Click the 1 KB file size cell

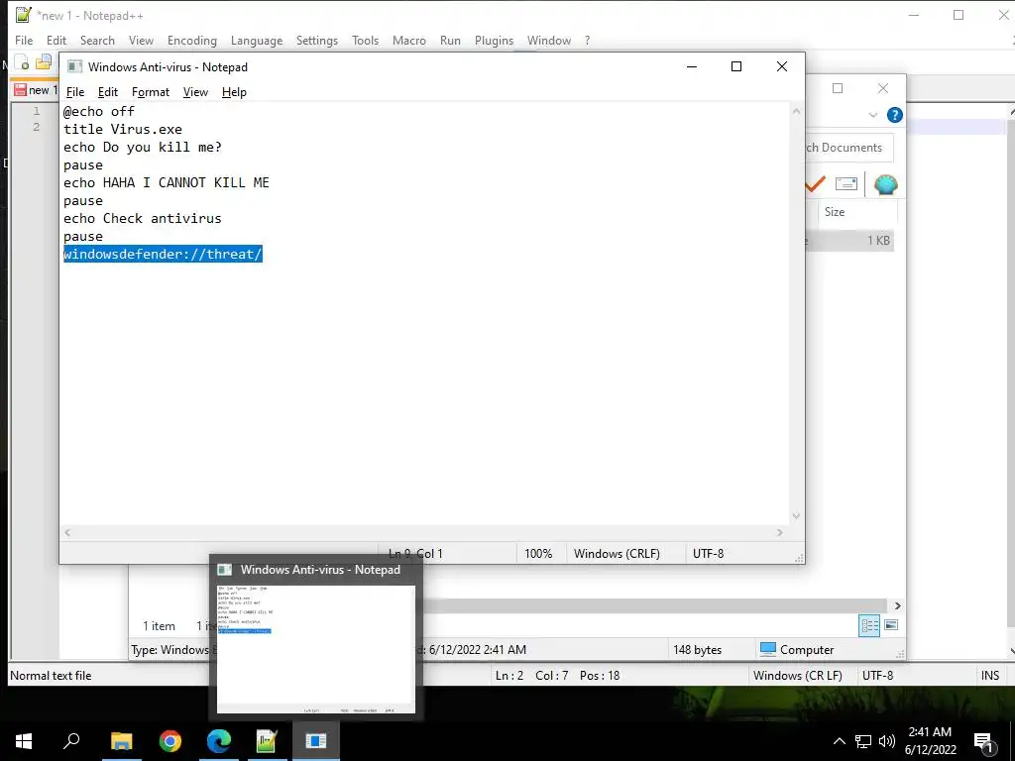point(878,240)
